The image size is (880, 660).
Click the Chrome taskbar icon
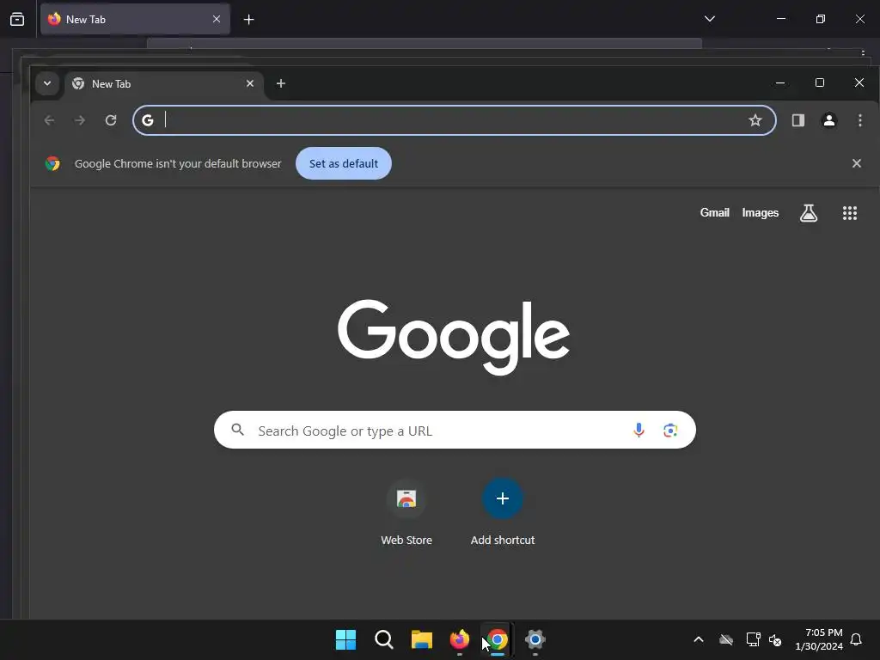[498, 639]
